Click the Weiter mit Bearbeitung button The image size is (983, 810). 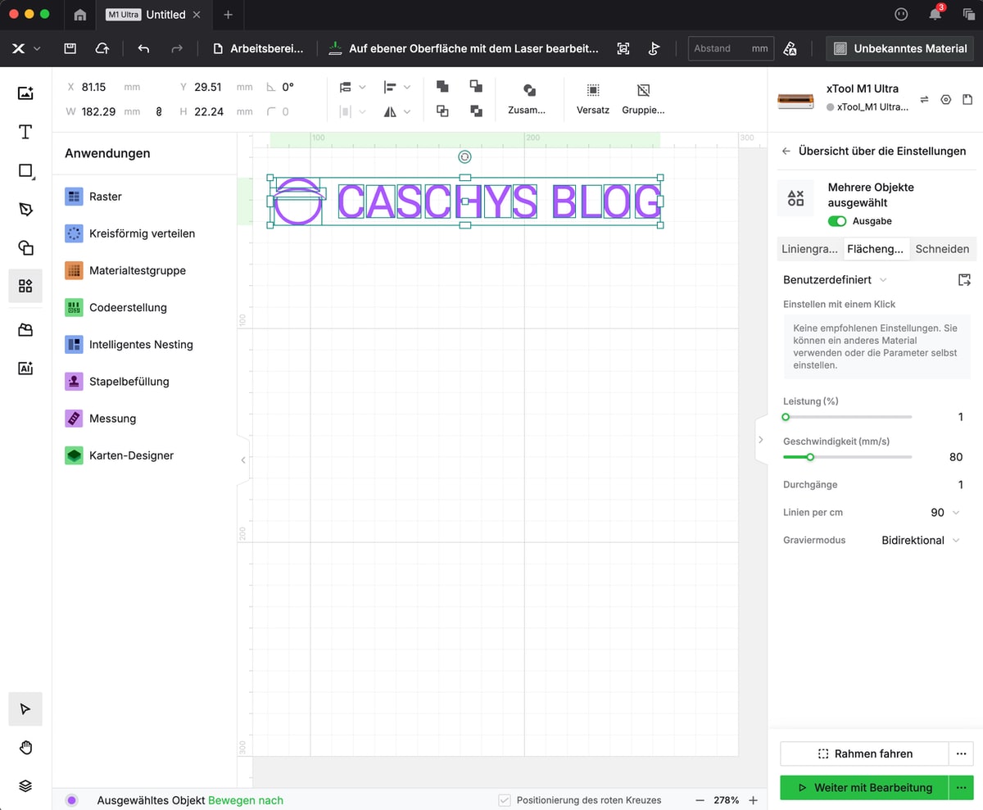click(863, 787)
